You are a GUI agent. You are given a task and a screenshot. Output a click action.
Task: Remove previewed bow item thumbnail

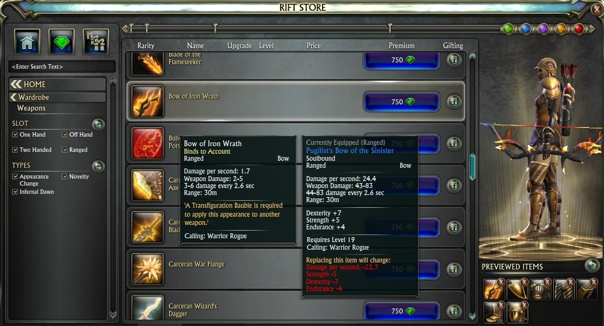501,282
